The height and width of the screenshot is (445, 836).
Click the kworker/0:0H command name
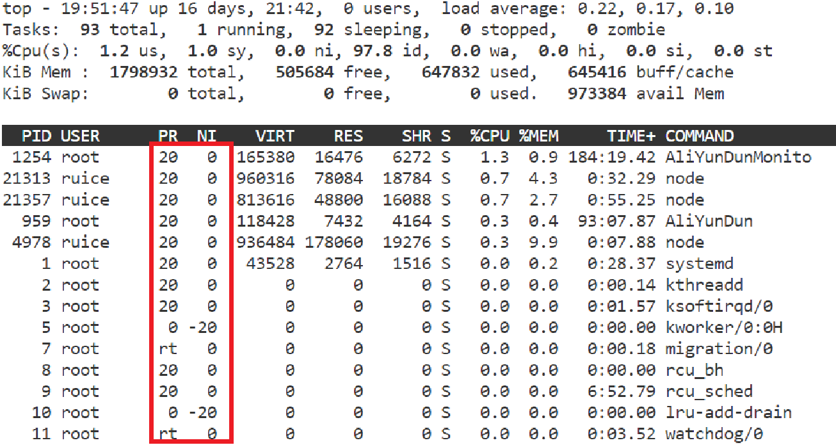724,328
